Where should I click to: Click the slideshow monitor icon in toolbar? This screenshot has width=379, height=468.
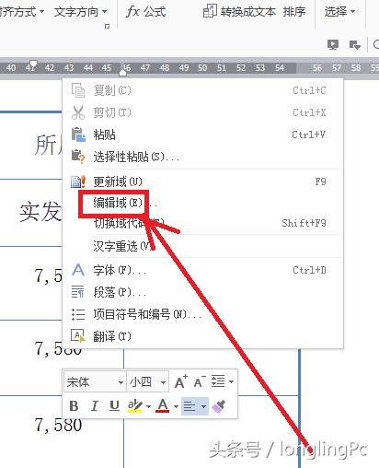[333, 45]
